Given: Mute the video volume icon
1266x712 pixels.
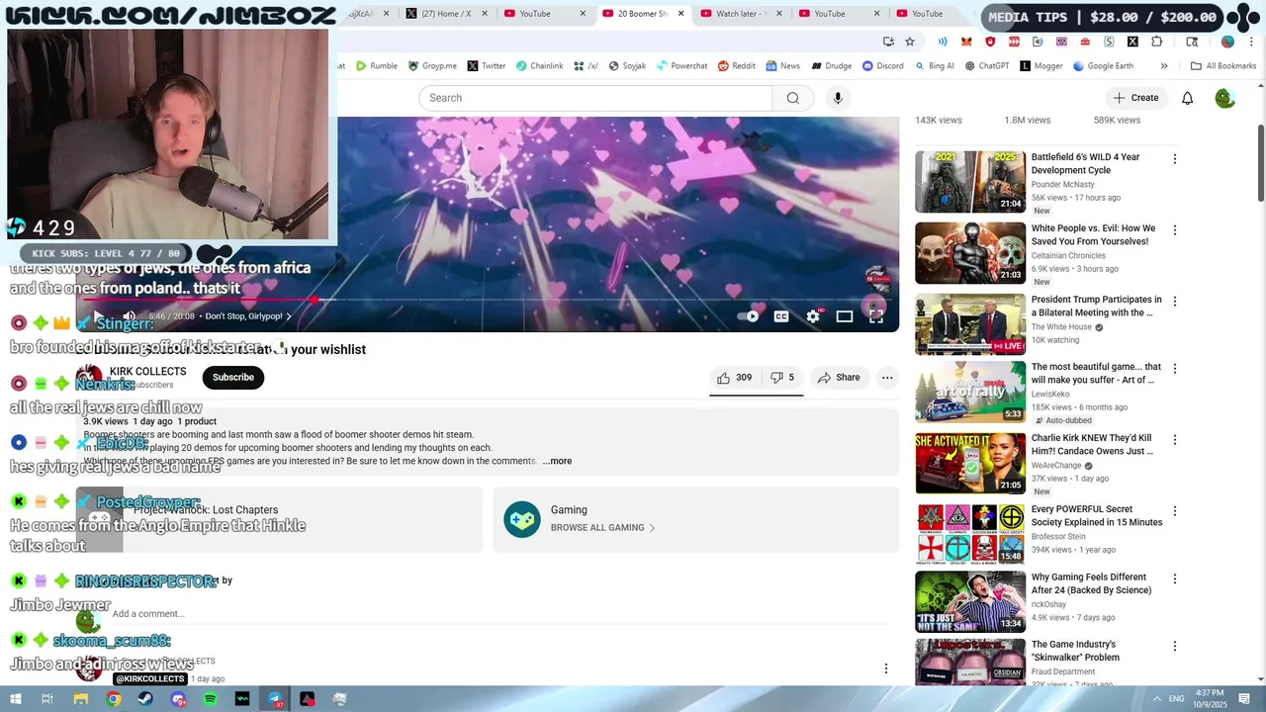Looking at the screenshot, I should coord(129,316).
